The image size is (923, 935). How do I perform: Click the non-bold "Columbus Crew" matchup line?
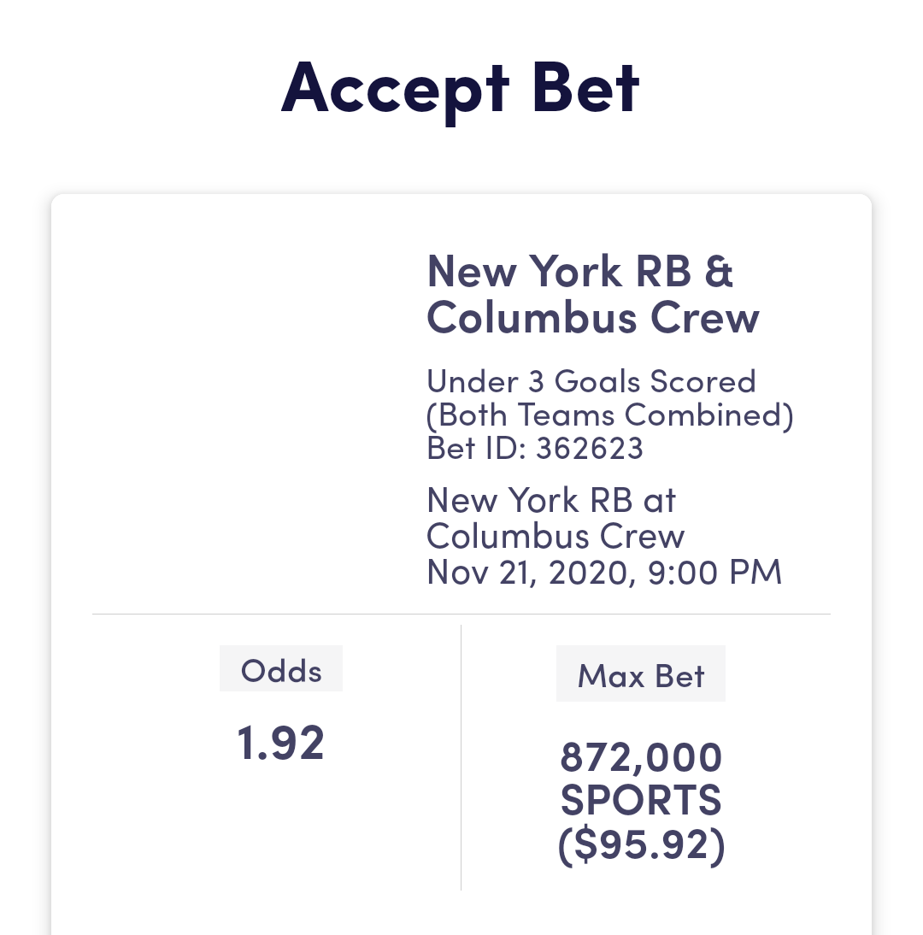click(555, 536)
